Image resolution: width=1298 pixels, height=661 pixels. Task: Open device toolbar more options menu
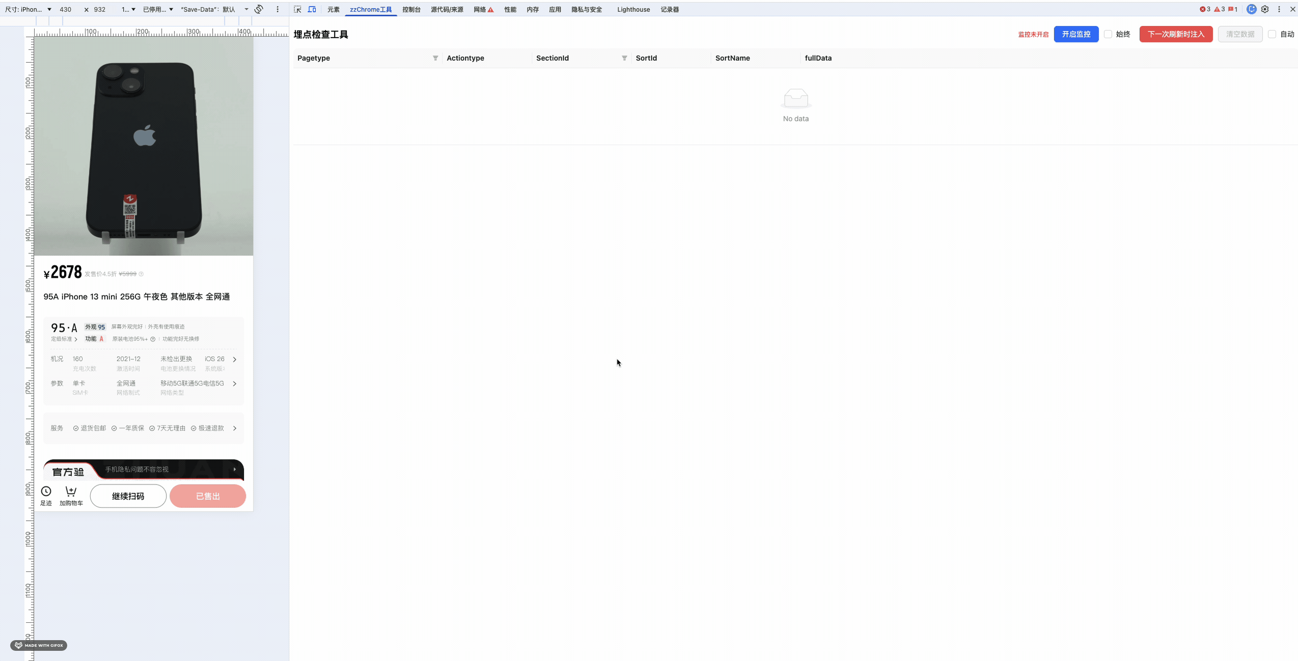[x=278, y=9]
